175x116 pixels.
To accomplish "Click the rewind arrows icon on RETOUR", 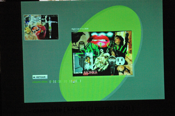I will pyautogui.click(x=34, y=77).
